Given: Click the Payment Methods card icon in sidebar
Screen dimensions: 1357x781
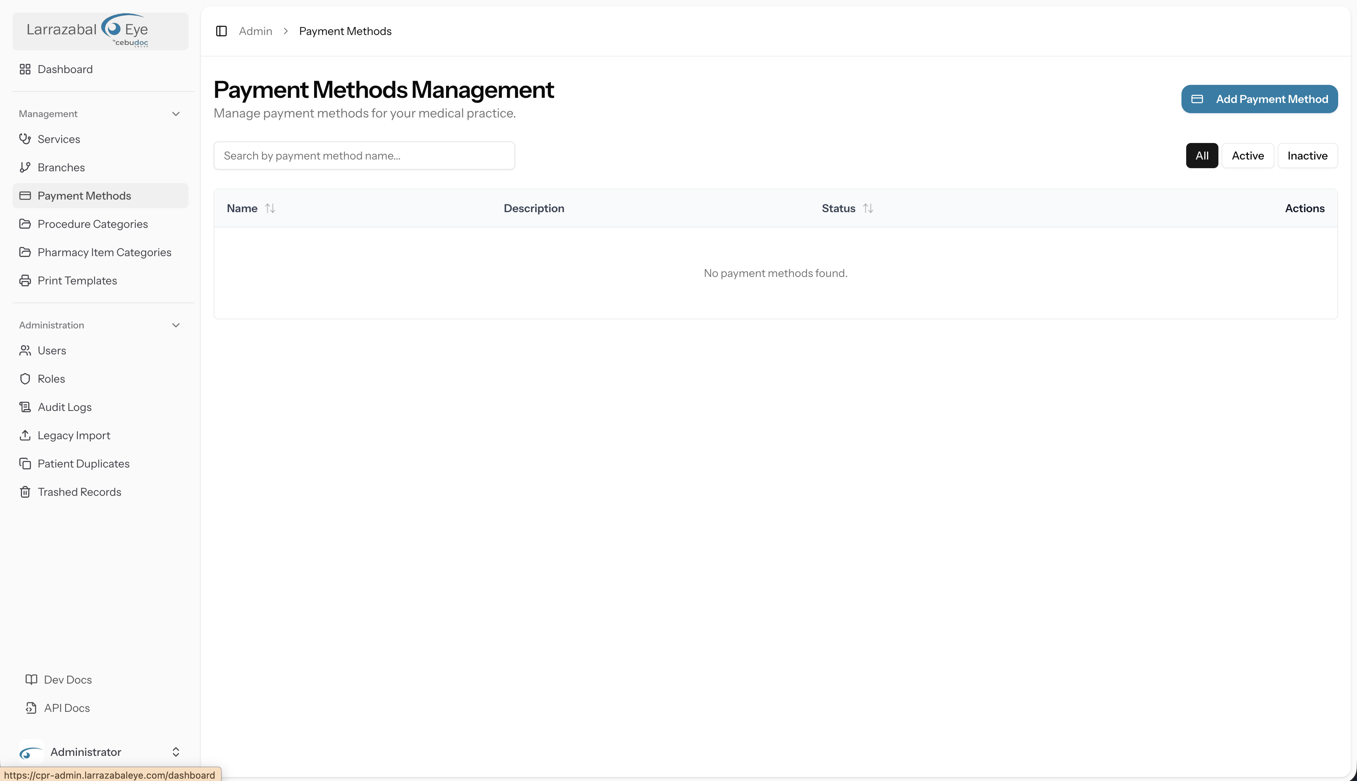Looking at the screenshot, I should click(25, 196).
